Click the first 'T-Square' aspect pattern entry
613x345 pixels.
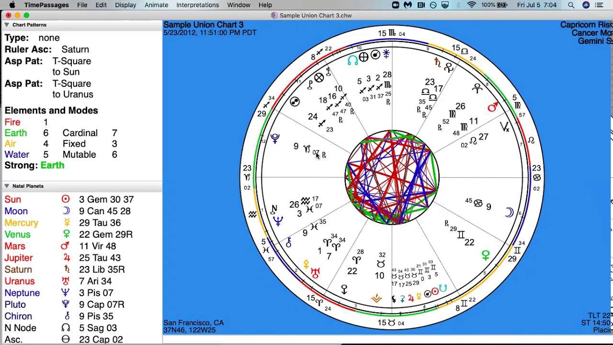click(71, 61)
